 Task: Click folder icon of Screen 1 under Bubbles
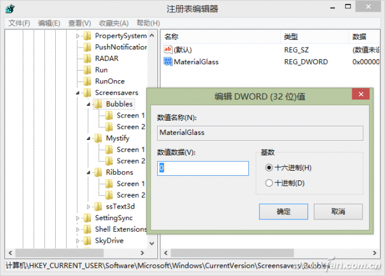[109, 116]
